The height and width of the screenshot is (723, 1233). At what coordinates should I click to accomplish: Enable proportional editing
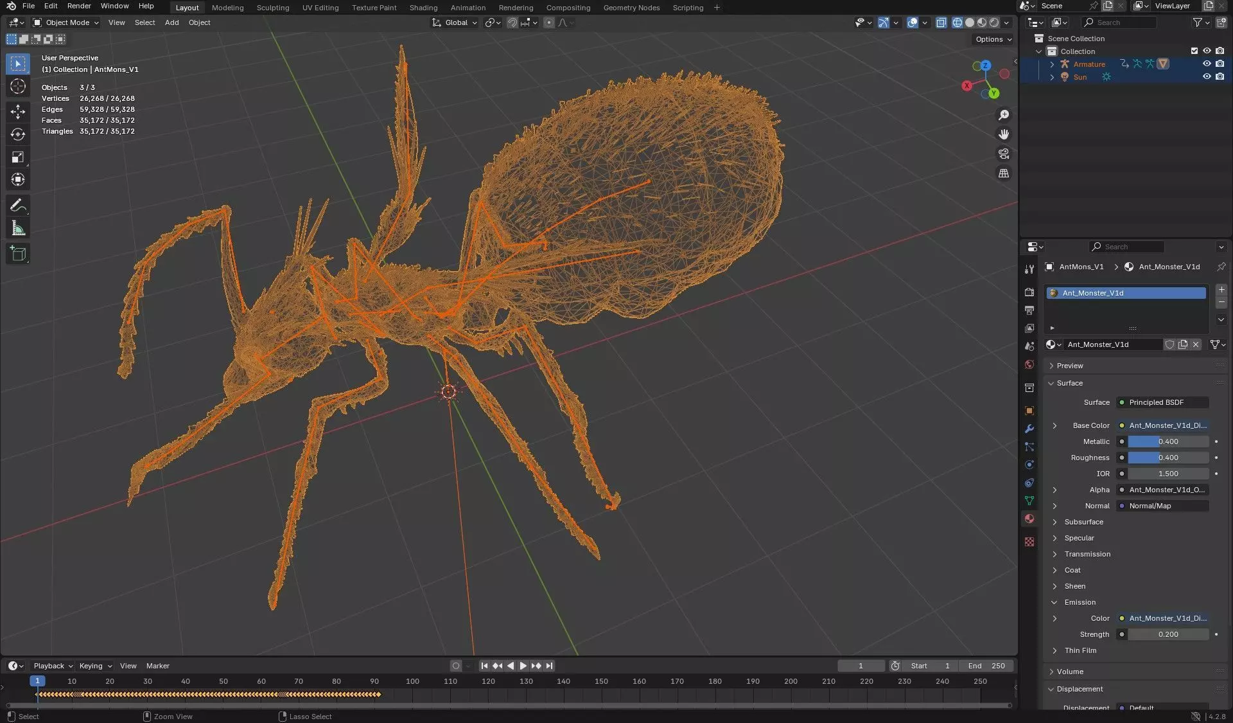point(549,22)
